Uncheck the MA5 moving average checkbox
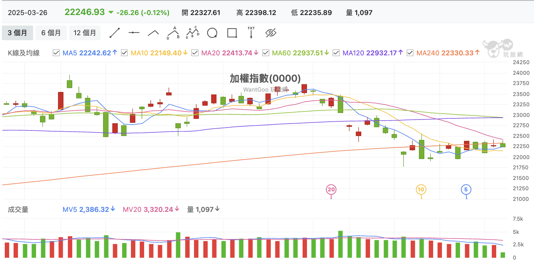Screen dimensions: 534x261 pyautogui.click(x=56, y=53)
